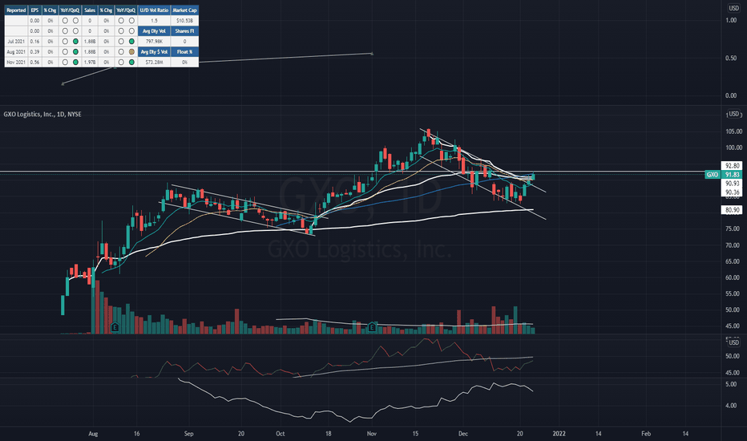This screenshot has height=441, width=747.
Task: Click the empty EPS YoY circle for Jul 2021
Action: click(65, 42)
